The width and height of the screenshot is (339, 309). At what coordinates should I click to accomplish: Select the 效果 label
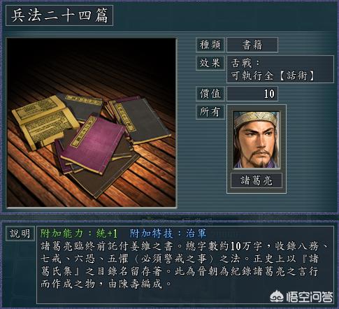tap(210, 63)
